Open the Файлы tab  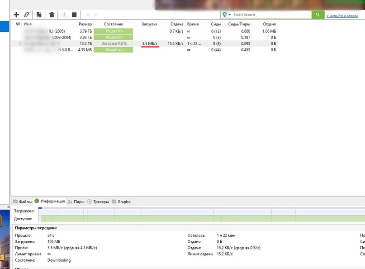22,202
